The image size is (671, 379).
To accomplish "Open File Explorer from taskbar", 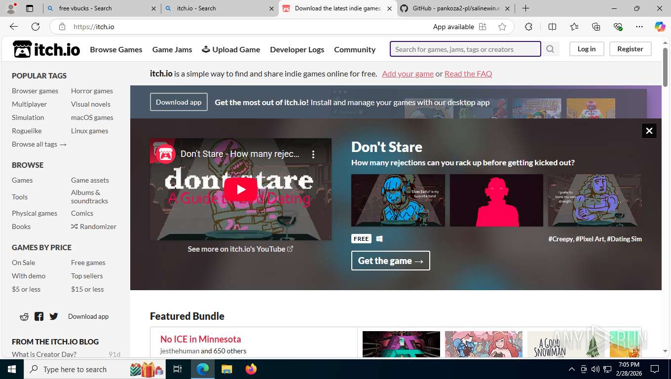I will click(x=226, y=369).
